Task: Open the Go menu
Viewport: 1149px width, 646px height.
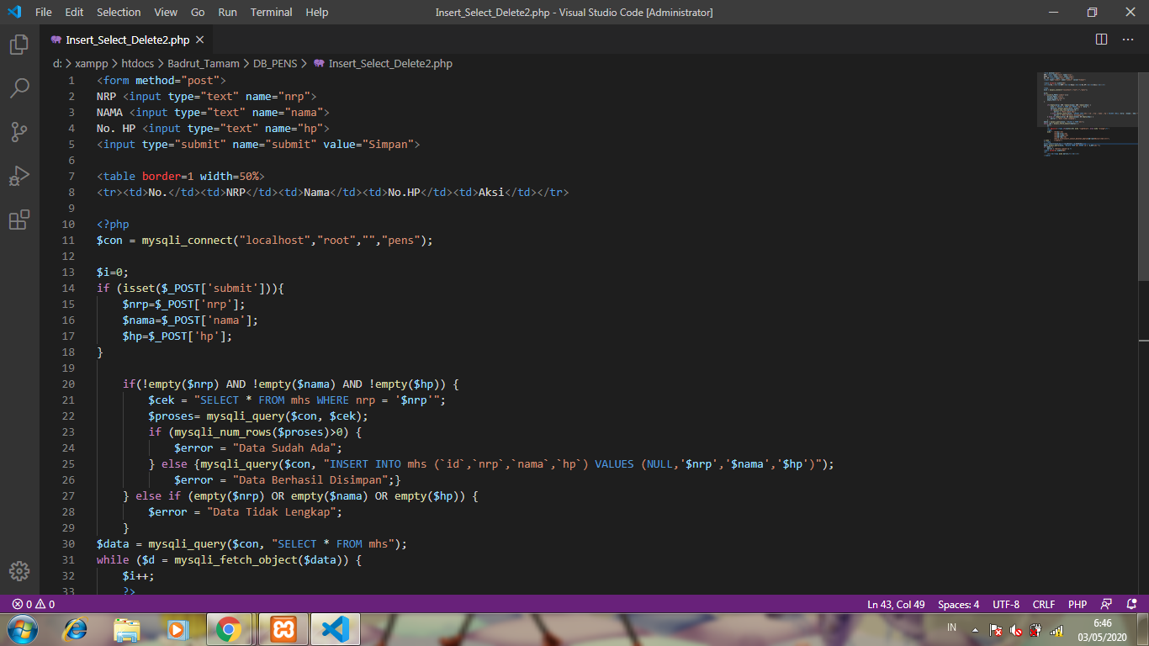Action: (x=198, y=12)
